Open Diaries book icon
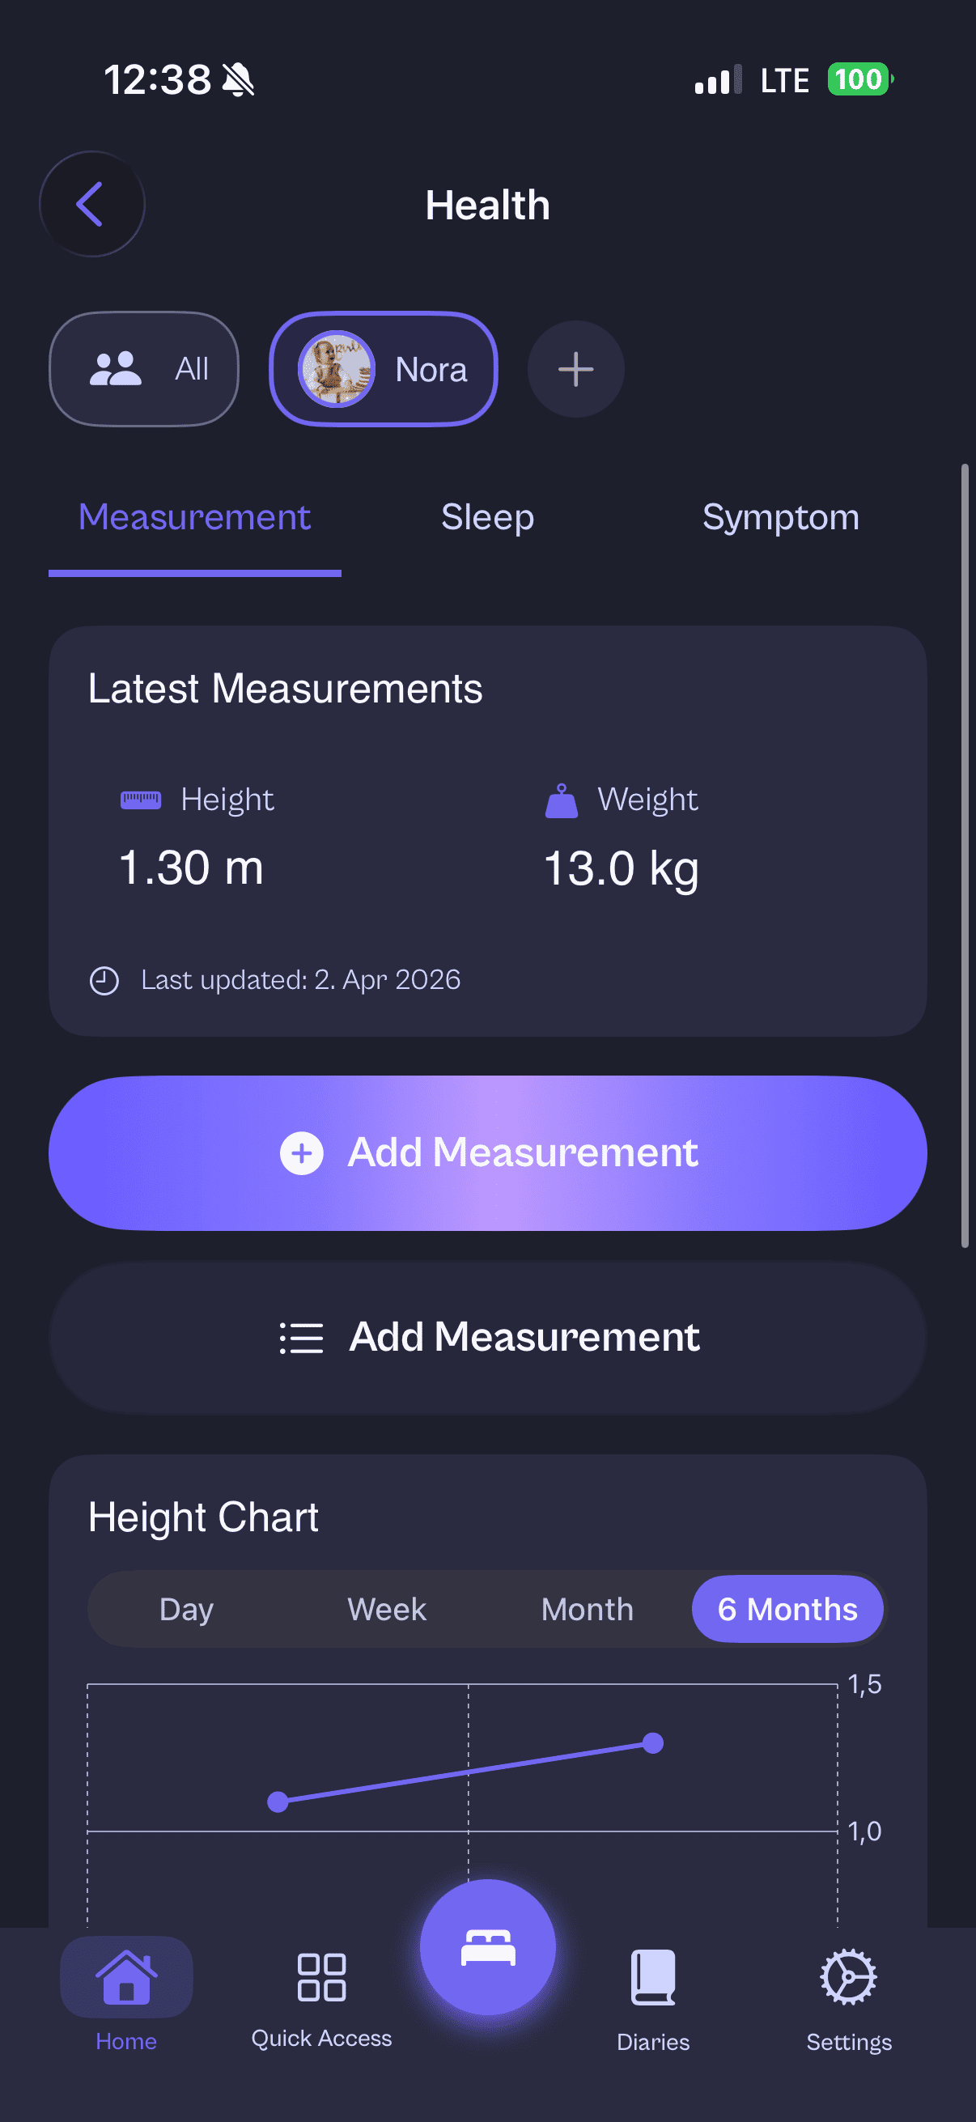Screen dimensions: 976x2122 pos(653,1977)
